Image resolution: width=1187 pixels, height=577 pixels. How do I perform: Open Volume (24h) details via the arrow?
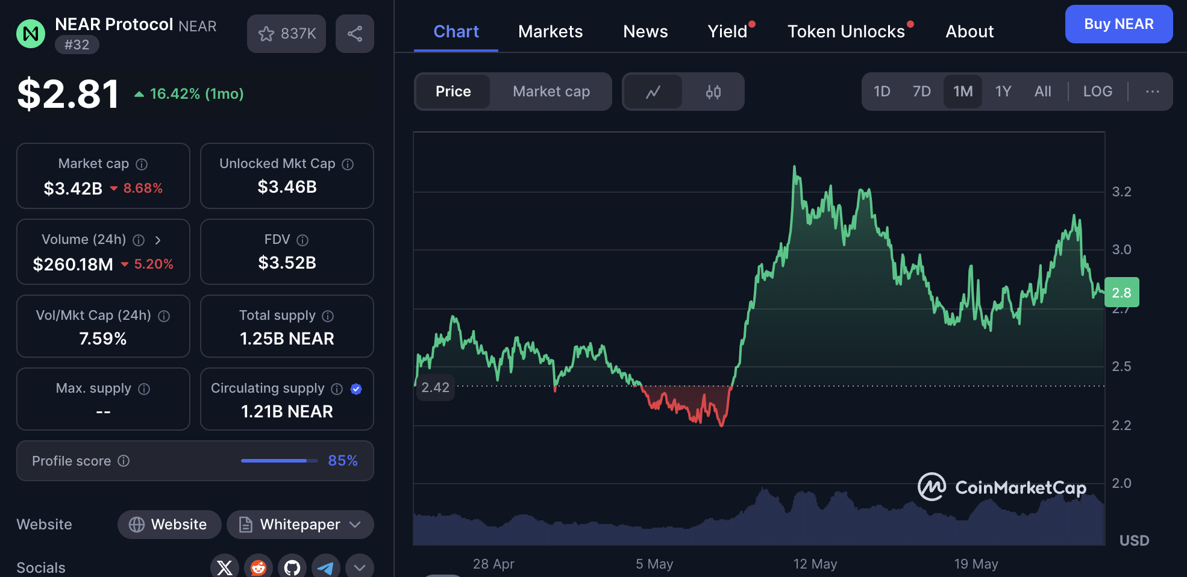[158, 239]
